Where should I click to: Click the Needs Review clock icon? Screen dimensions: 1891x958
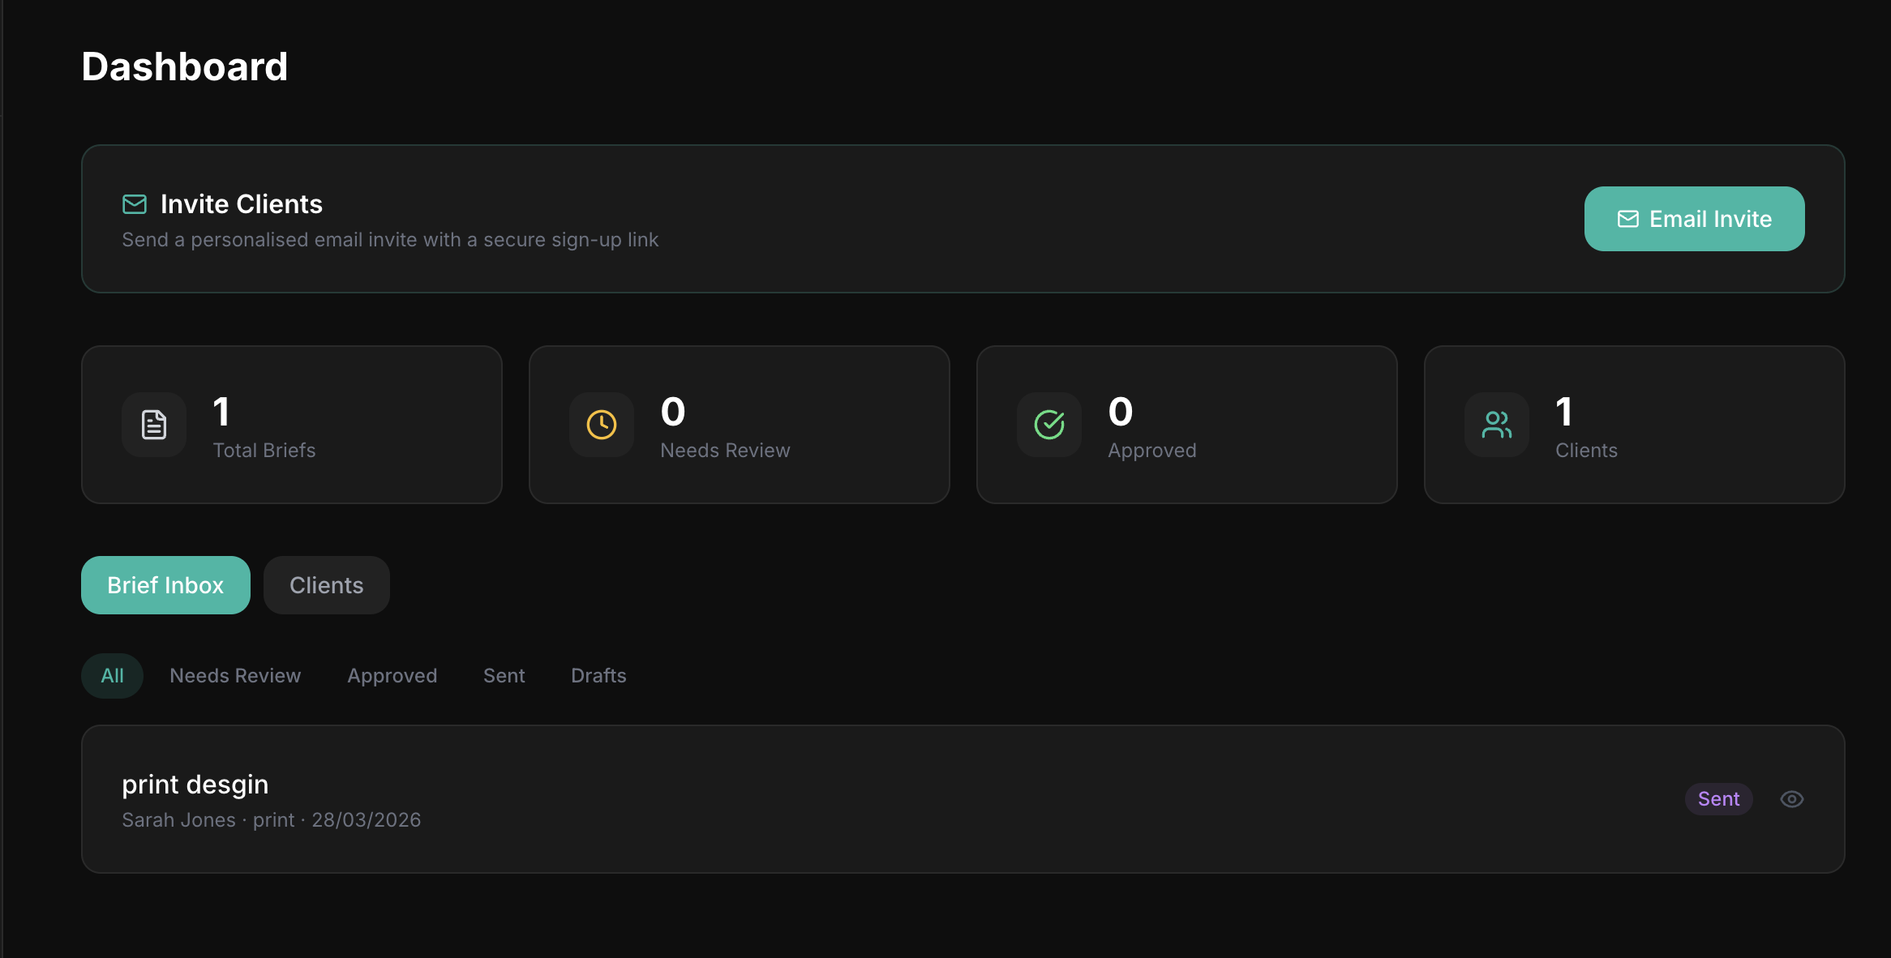602,425
